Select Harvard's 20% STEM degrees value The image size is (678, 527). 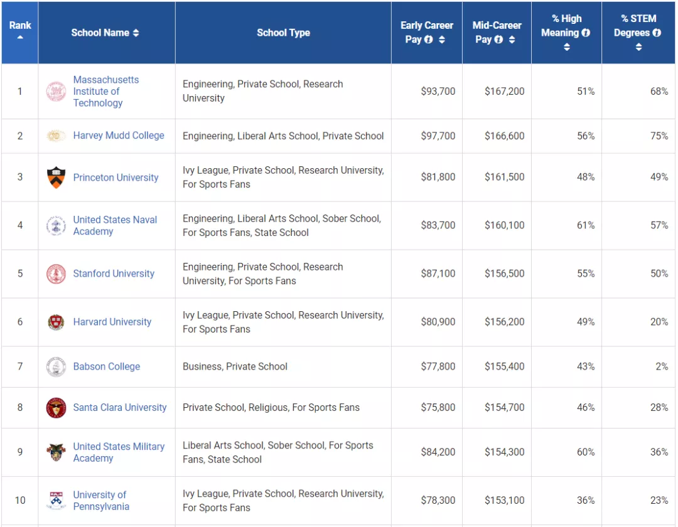(659, 322)
